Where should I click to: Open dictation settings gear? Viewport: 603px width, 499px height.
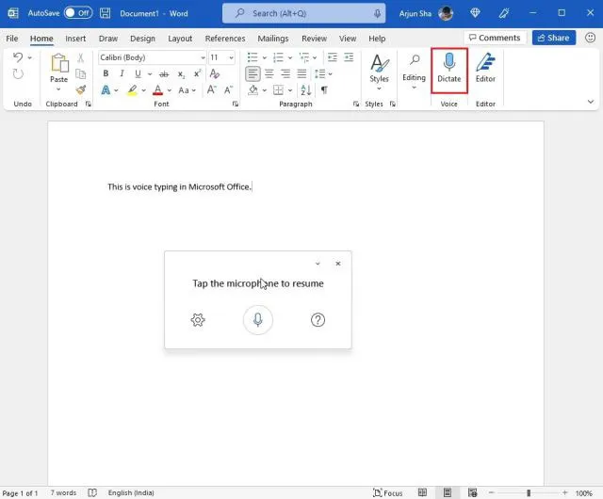198,320
